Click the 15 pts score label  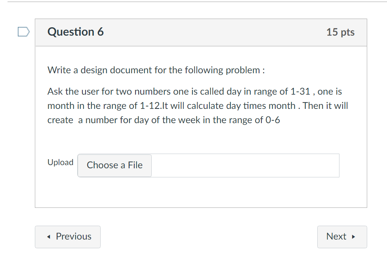click(x=340, y=32)
